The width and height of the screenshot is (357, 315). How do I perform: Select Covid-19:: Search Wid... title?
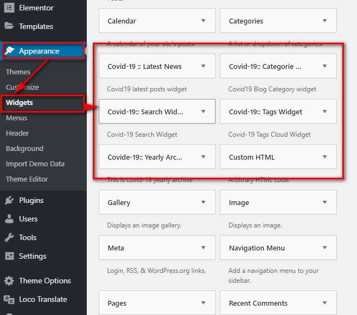(x=145, y=112)
